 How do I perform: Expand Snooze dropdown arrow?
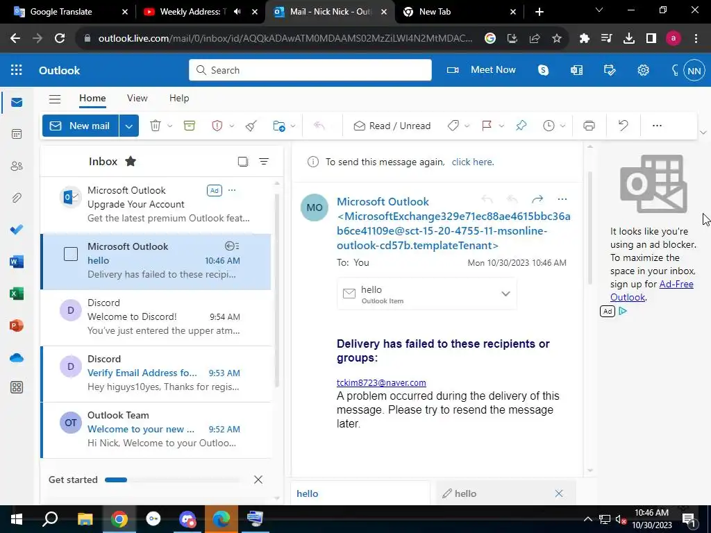point(562,126)
